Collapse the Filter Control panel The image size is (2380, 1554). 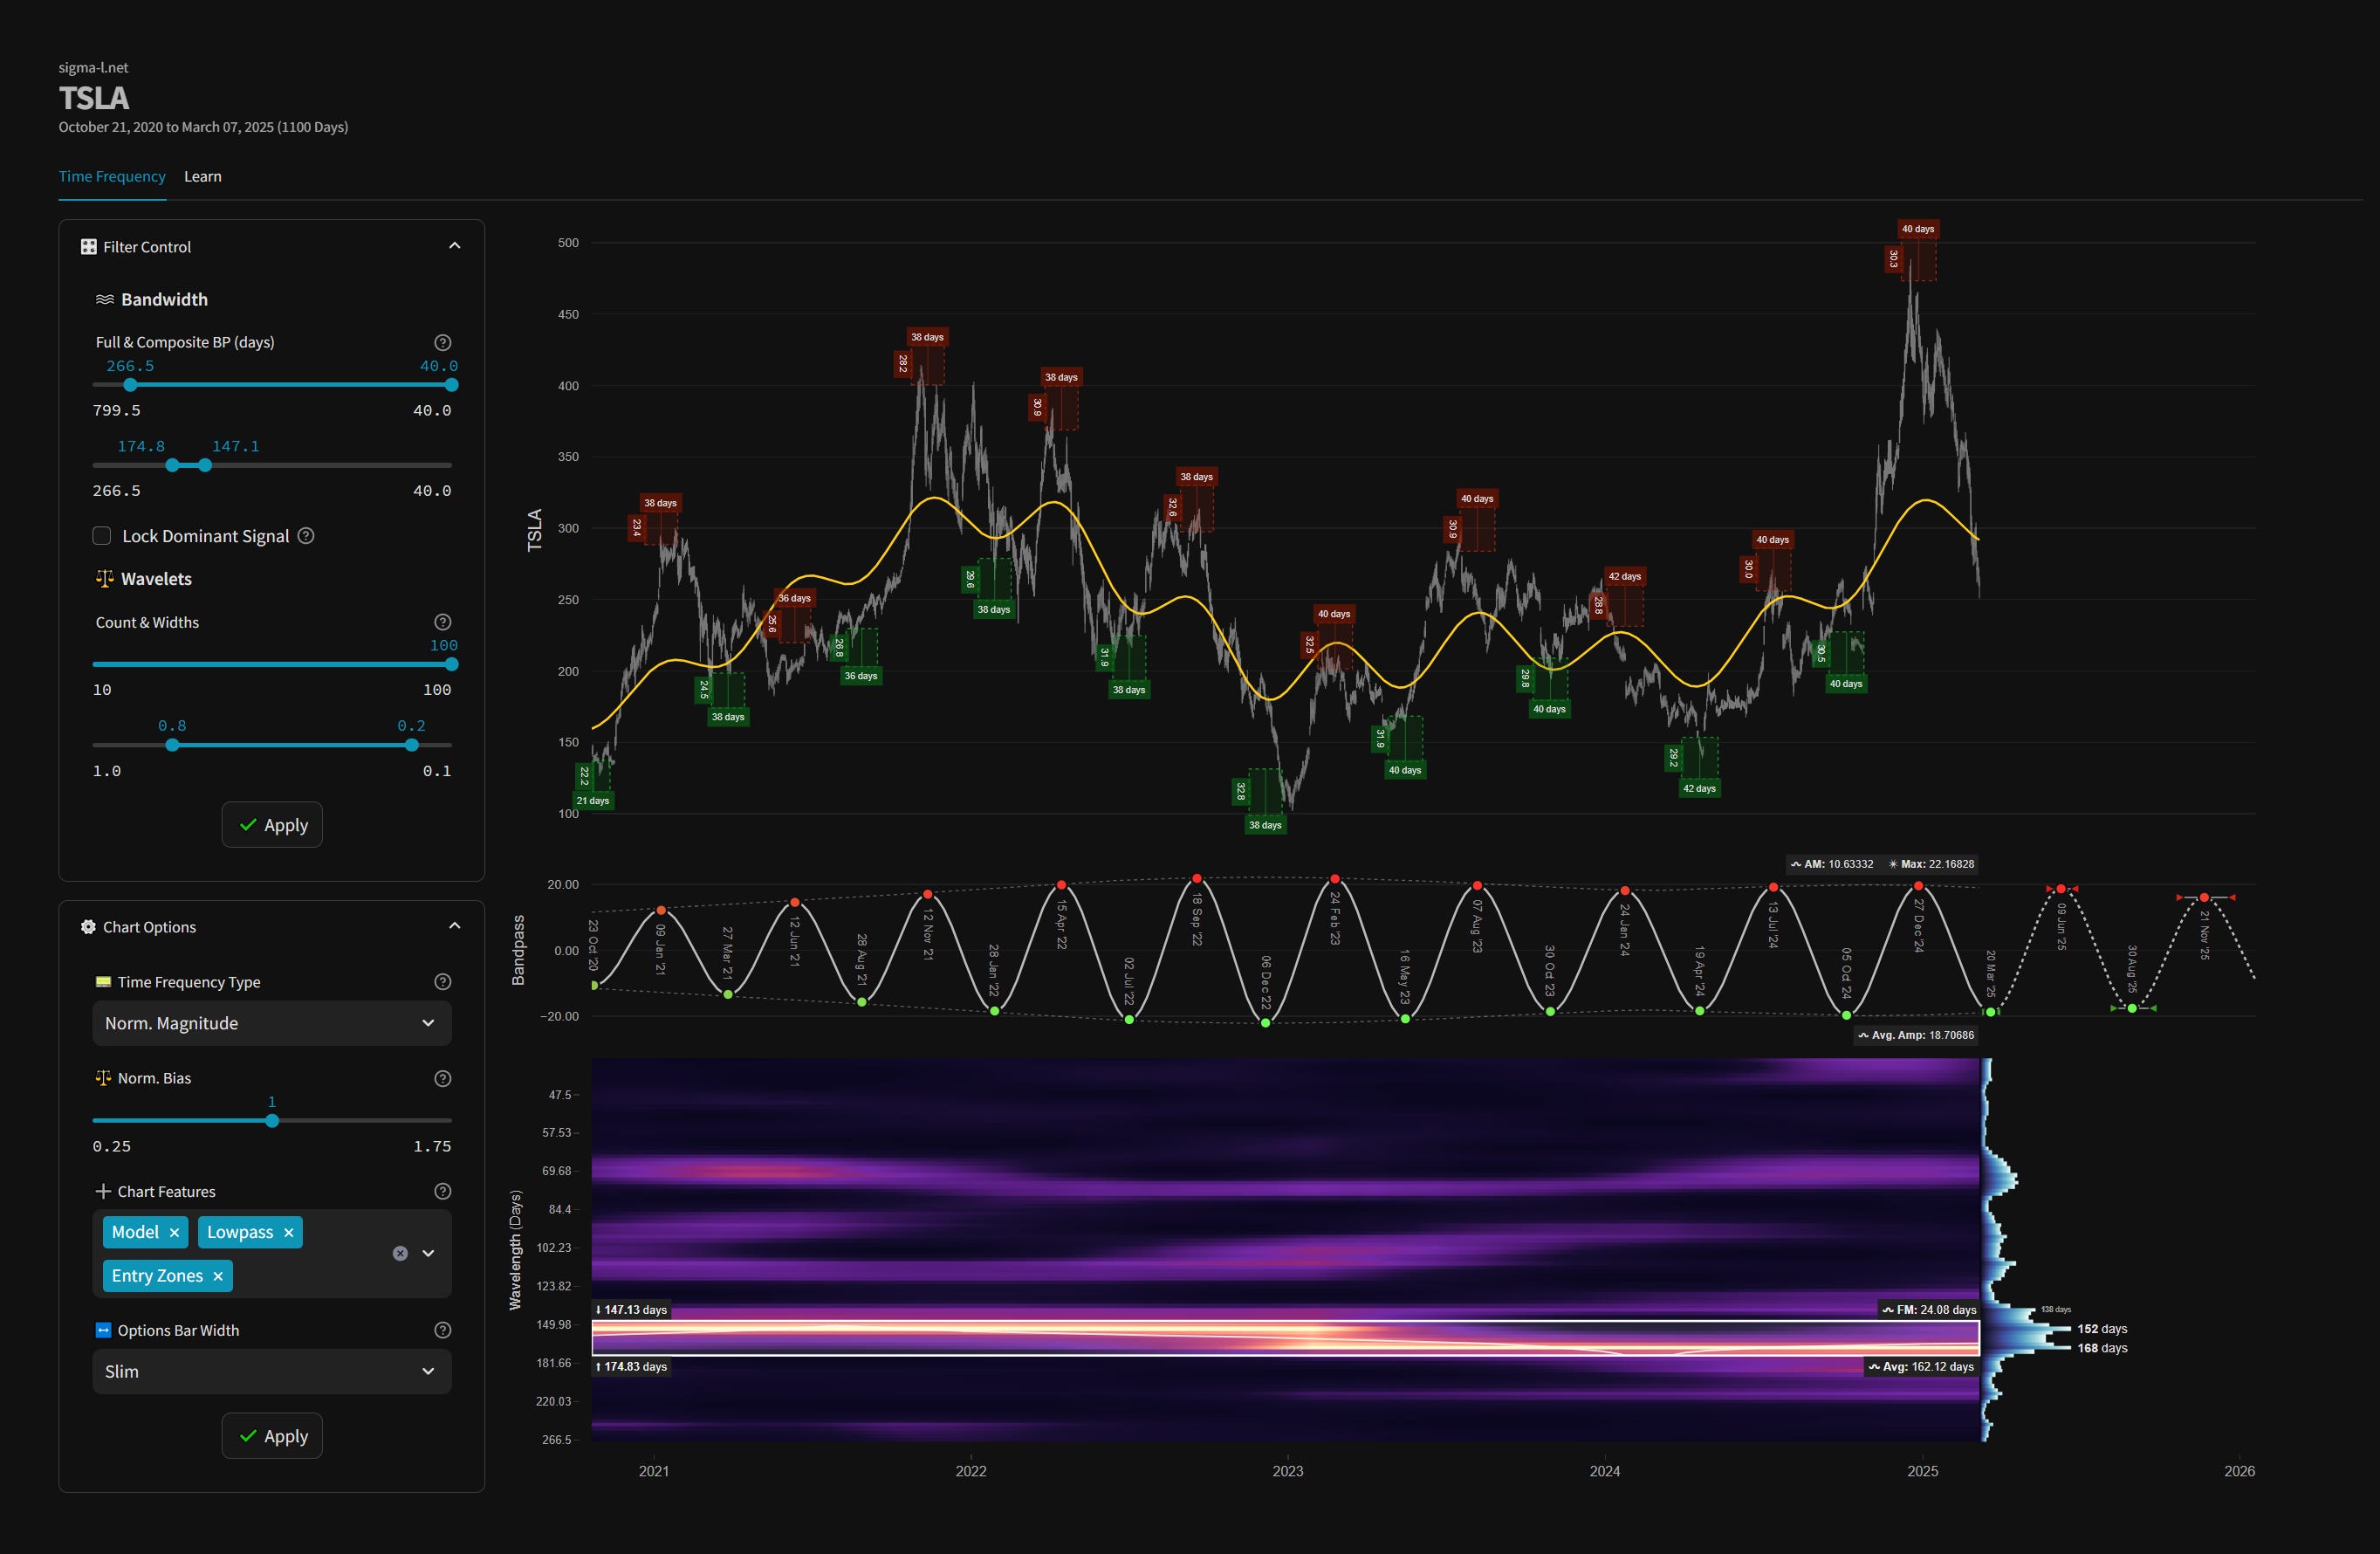pyautogui.click(x=454, y=246)
